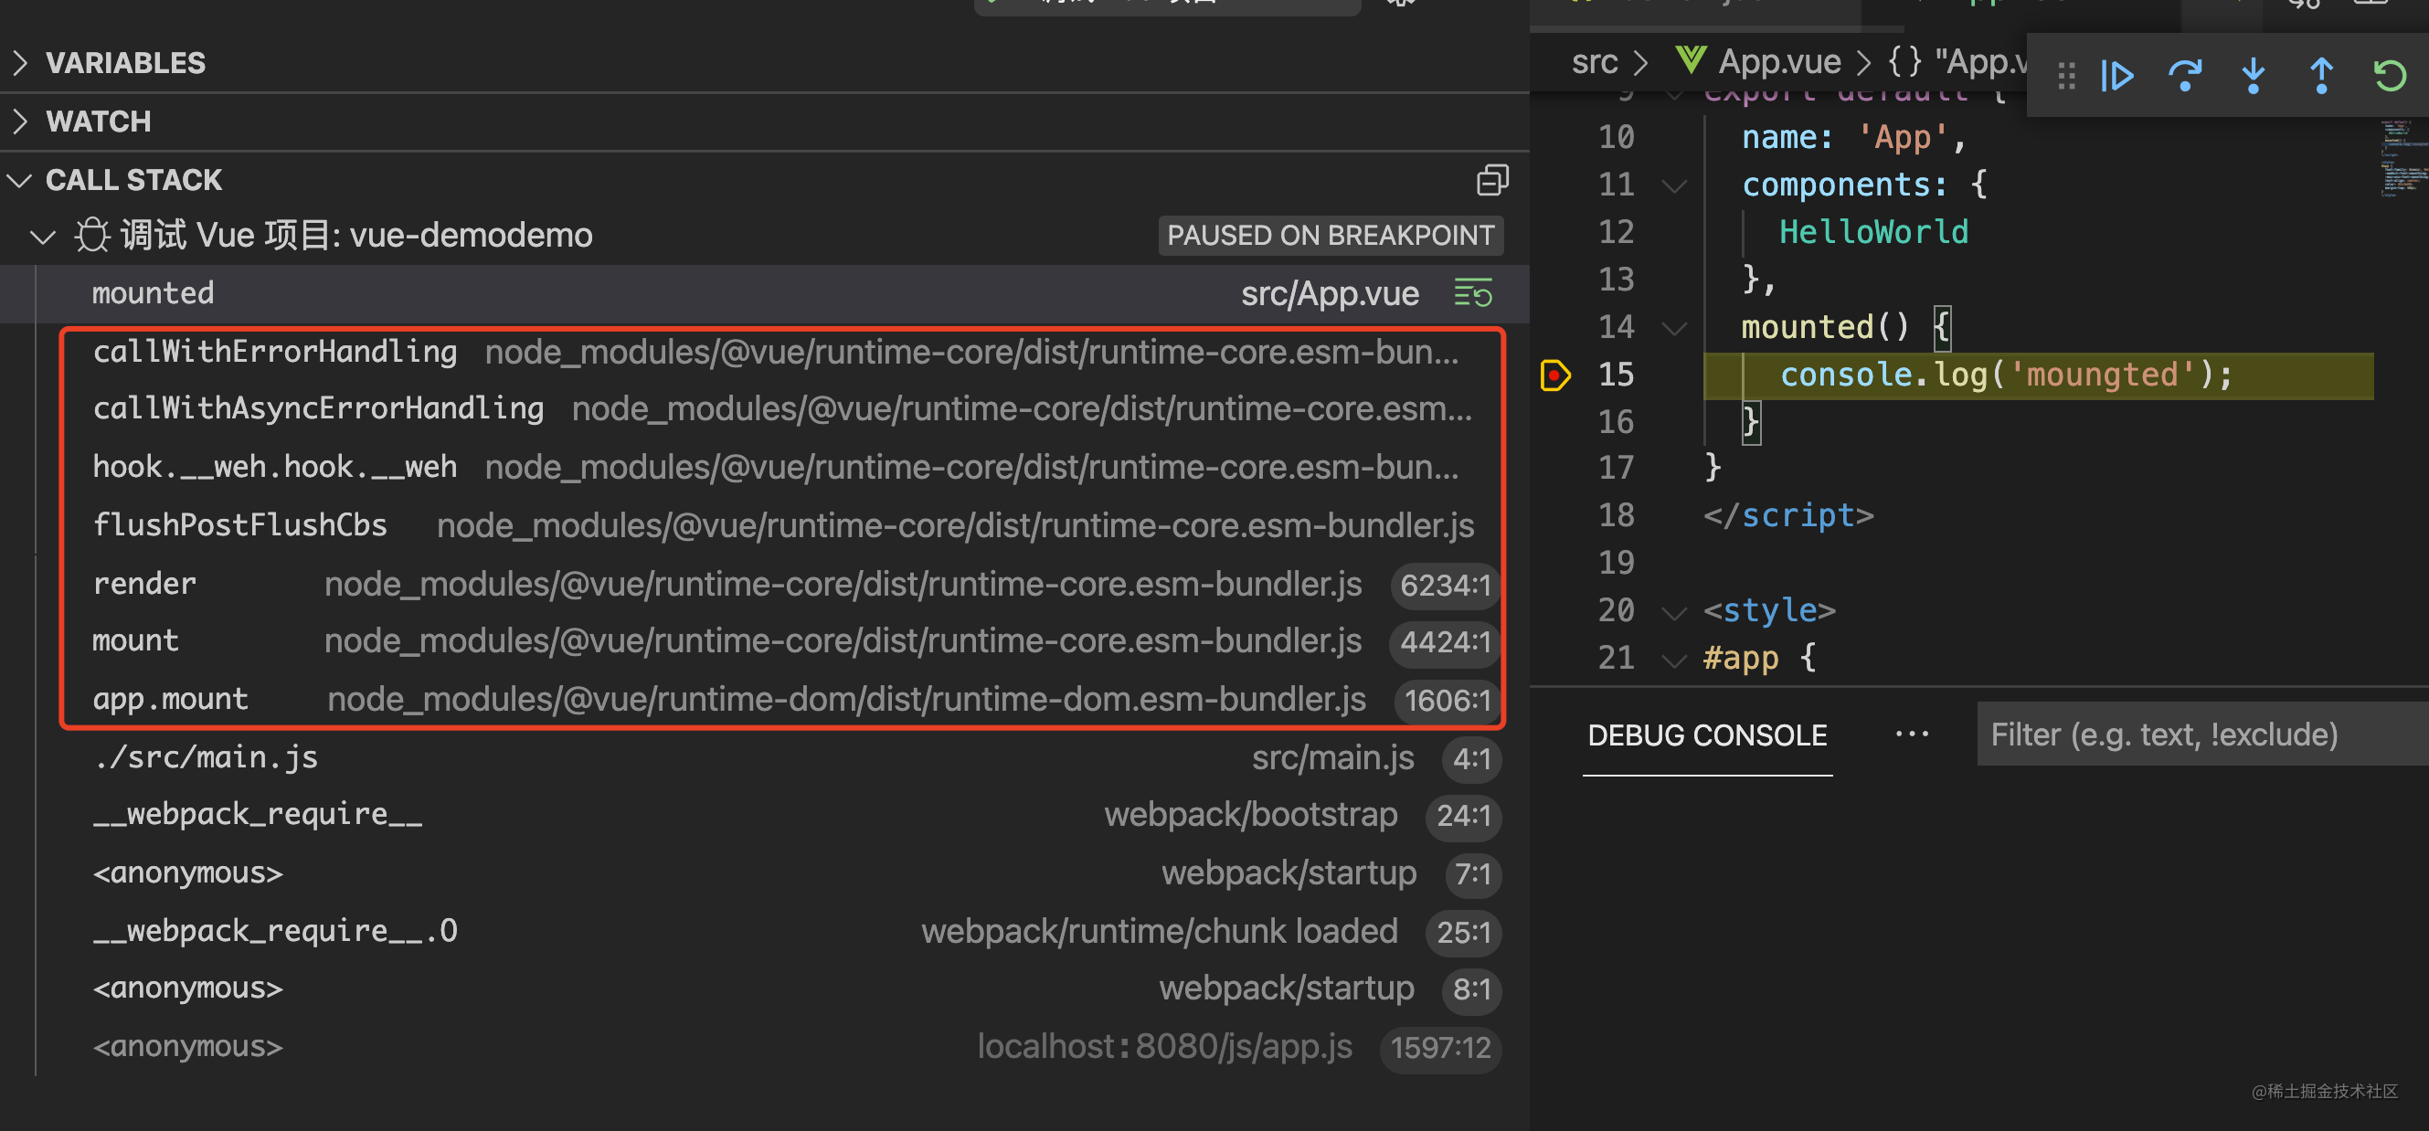
Task: Toggle the breakpoint on line 15
Action: (x=1554, y=375)
